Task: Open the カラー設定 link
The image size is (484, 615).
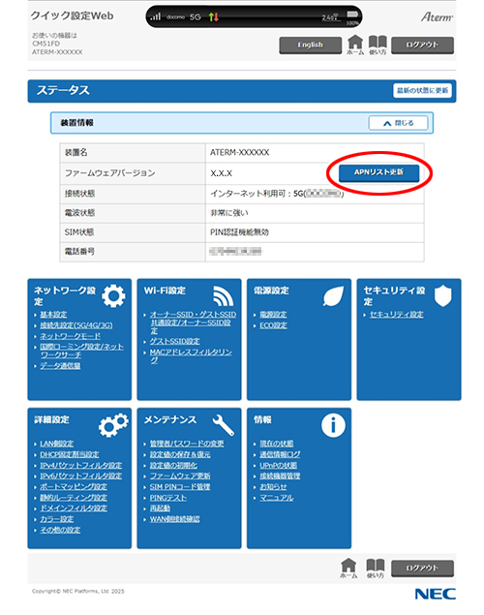Action: [57, 519]
